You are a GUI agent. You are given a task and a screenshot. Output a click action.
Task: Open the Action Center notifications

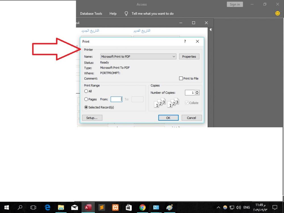click(275, 207)
